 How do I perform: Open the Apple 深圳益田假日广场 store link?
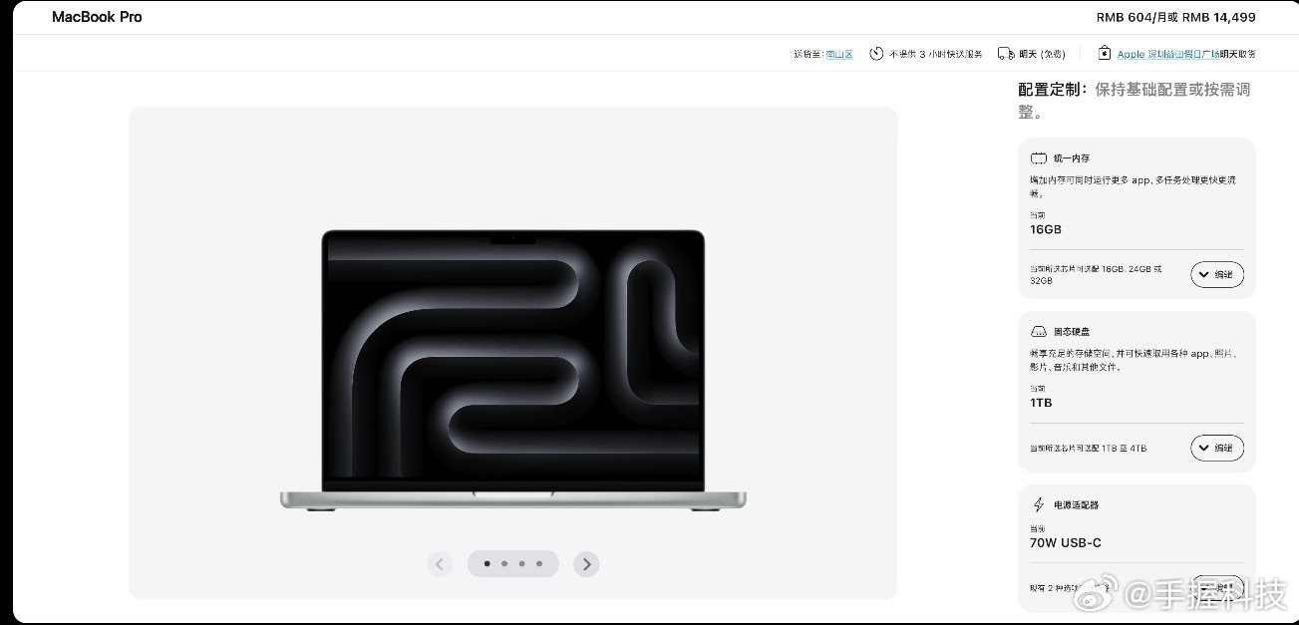(1168, 54)
